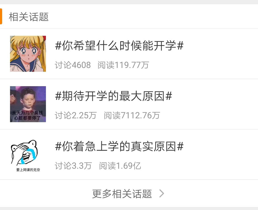258x210 pixels.
Task: Tap 讨论4608 discussion count
Action: 73,65
